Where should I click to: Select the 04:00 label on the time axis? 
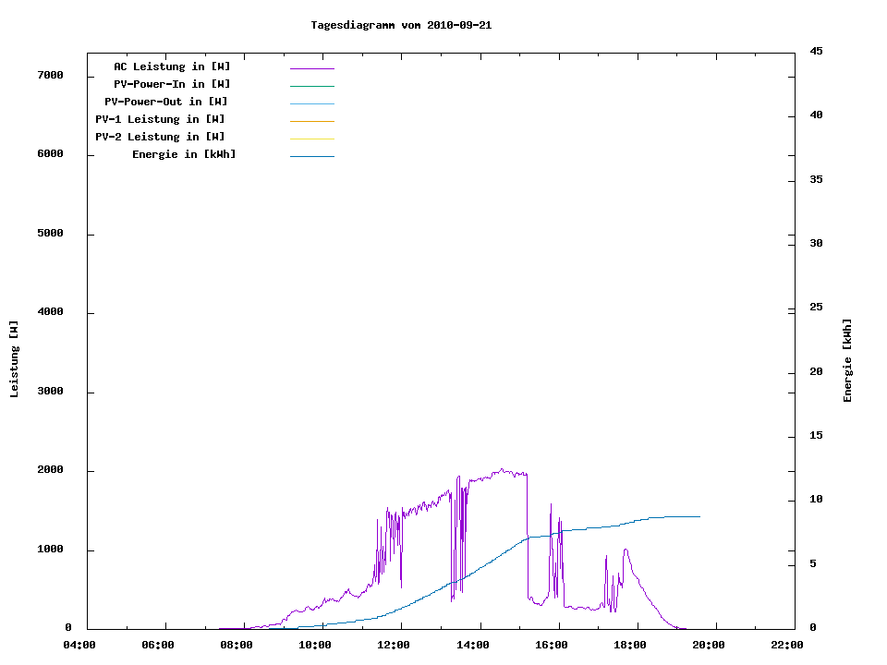(x=79, y=645)
